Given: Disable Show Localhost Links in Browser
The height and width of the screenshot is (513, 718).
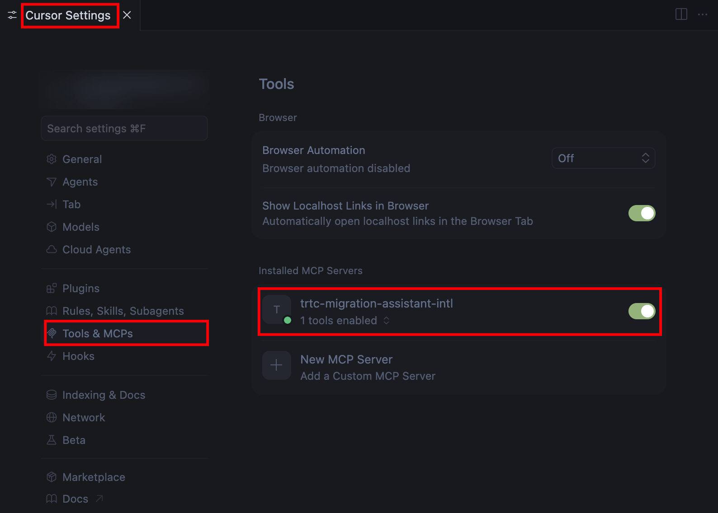Looking at the screenshot, I should [x=642, y=213].
